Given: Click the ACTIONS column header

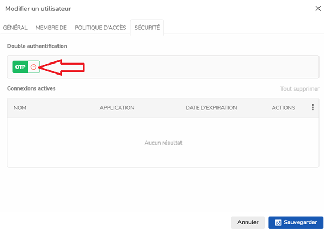Looking at the screenshot, I should 283,108.
